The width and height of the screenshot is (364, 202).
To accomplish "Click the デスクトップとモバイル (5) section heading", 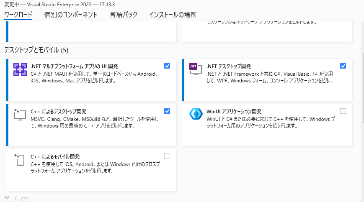I will (x=36, y=50).
